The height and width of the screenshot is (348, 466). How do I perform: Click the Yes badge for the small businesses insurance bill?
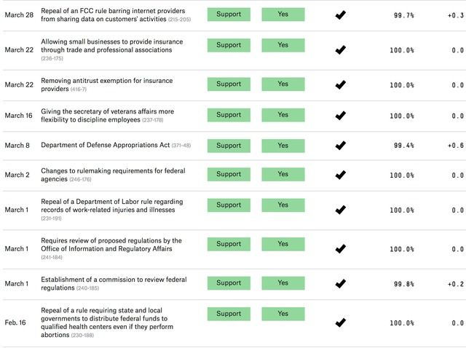coord(283,44)
